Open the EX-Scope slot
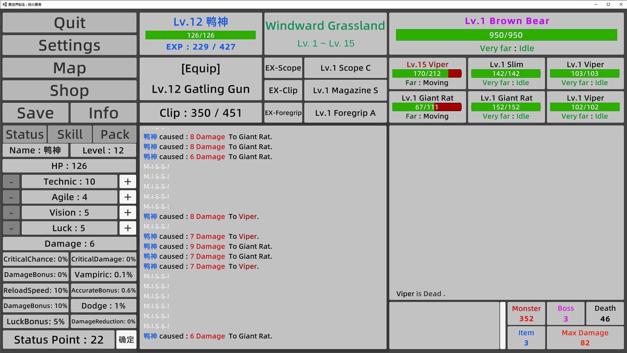The height and width of the screenshot is (353, 627). point(283,68)
